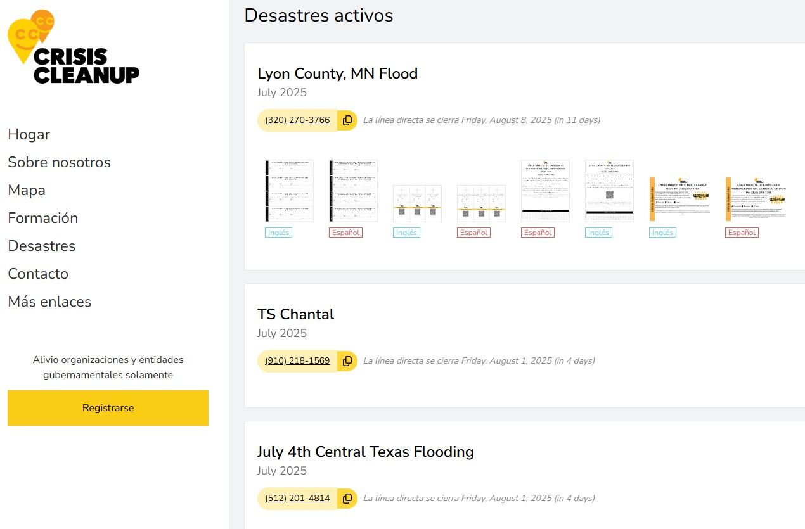Expand Más enlaces in the sidebar
Image resolution: width=805 pixels, height=529 pixels.
click(x=49, y=302)
